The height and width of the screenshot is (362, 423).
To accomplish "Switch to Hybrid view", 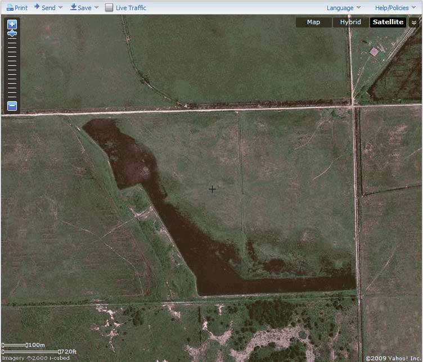I will (350, 22).
